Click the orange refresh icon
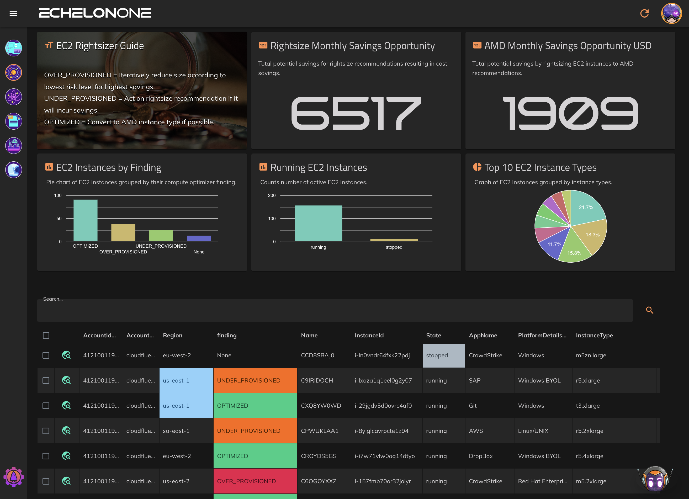 [644, 13]
